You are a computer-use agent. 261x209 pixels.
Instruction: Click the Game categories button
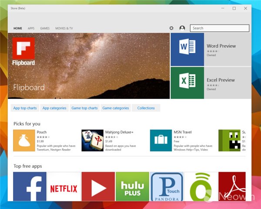[x=116, y=108]
